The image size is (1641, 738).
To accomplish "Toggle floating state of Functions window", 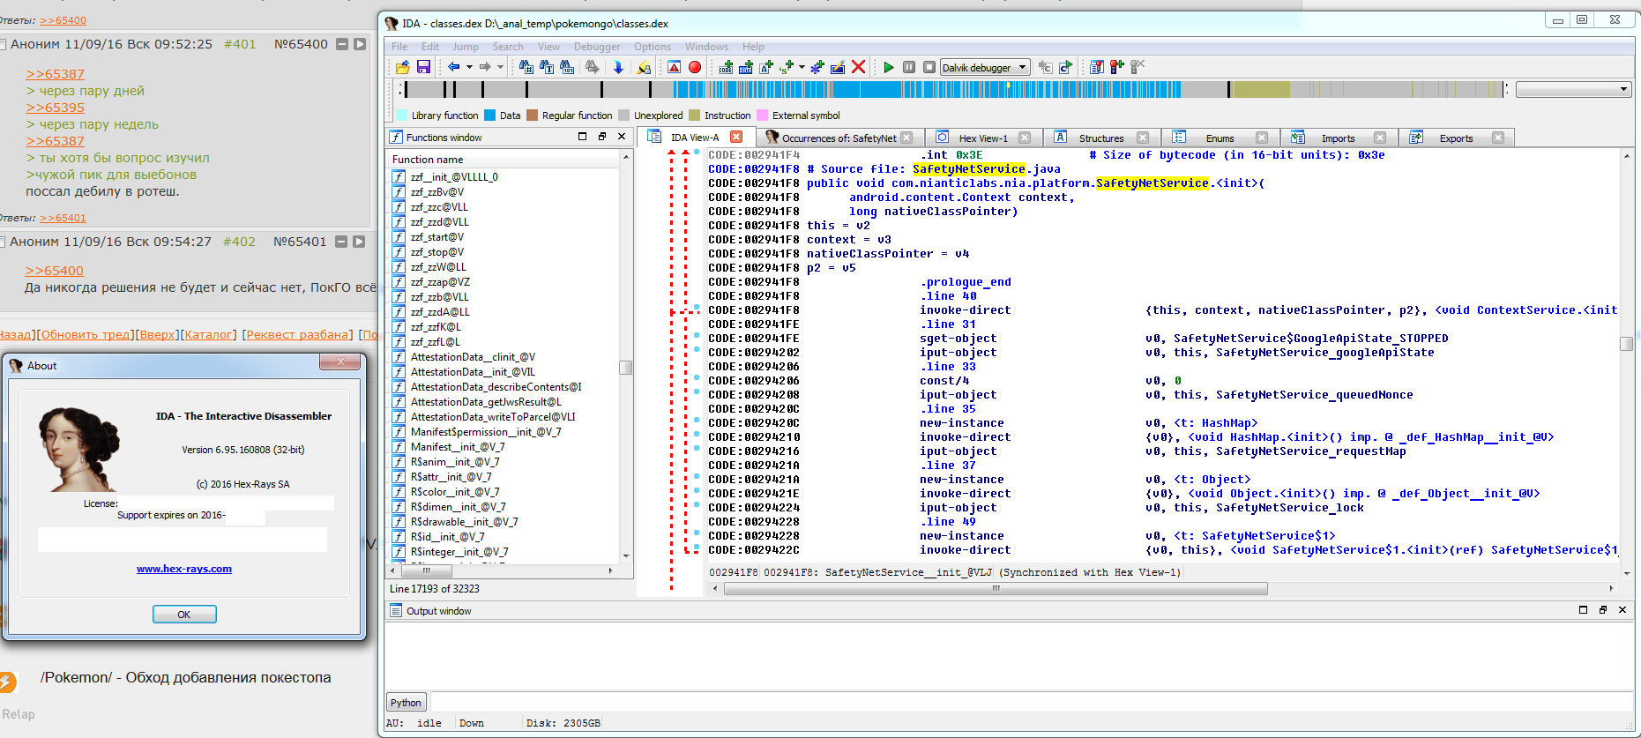I will point(601,137).
